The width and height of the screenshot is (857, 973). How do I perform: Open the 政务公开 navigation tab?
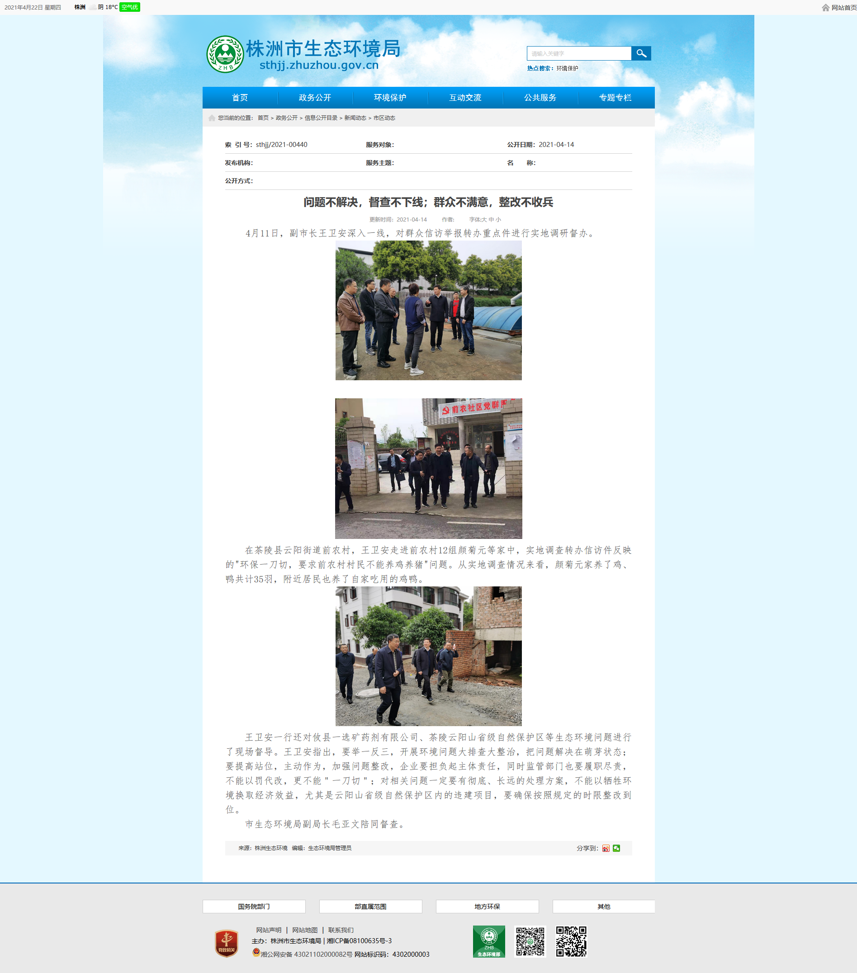tap(315, 98)
